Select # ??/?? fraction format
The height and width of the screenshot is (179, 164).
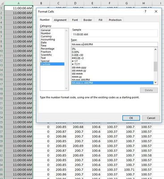[x=112, y=64]
